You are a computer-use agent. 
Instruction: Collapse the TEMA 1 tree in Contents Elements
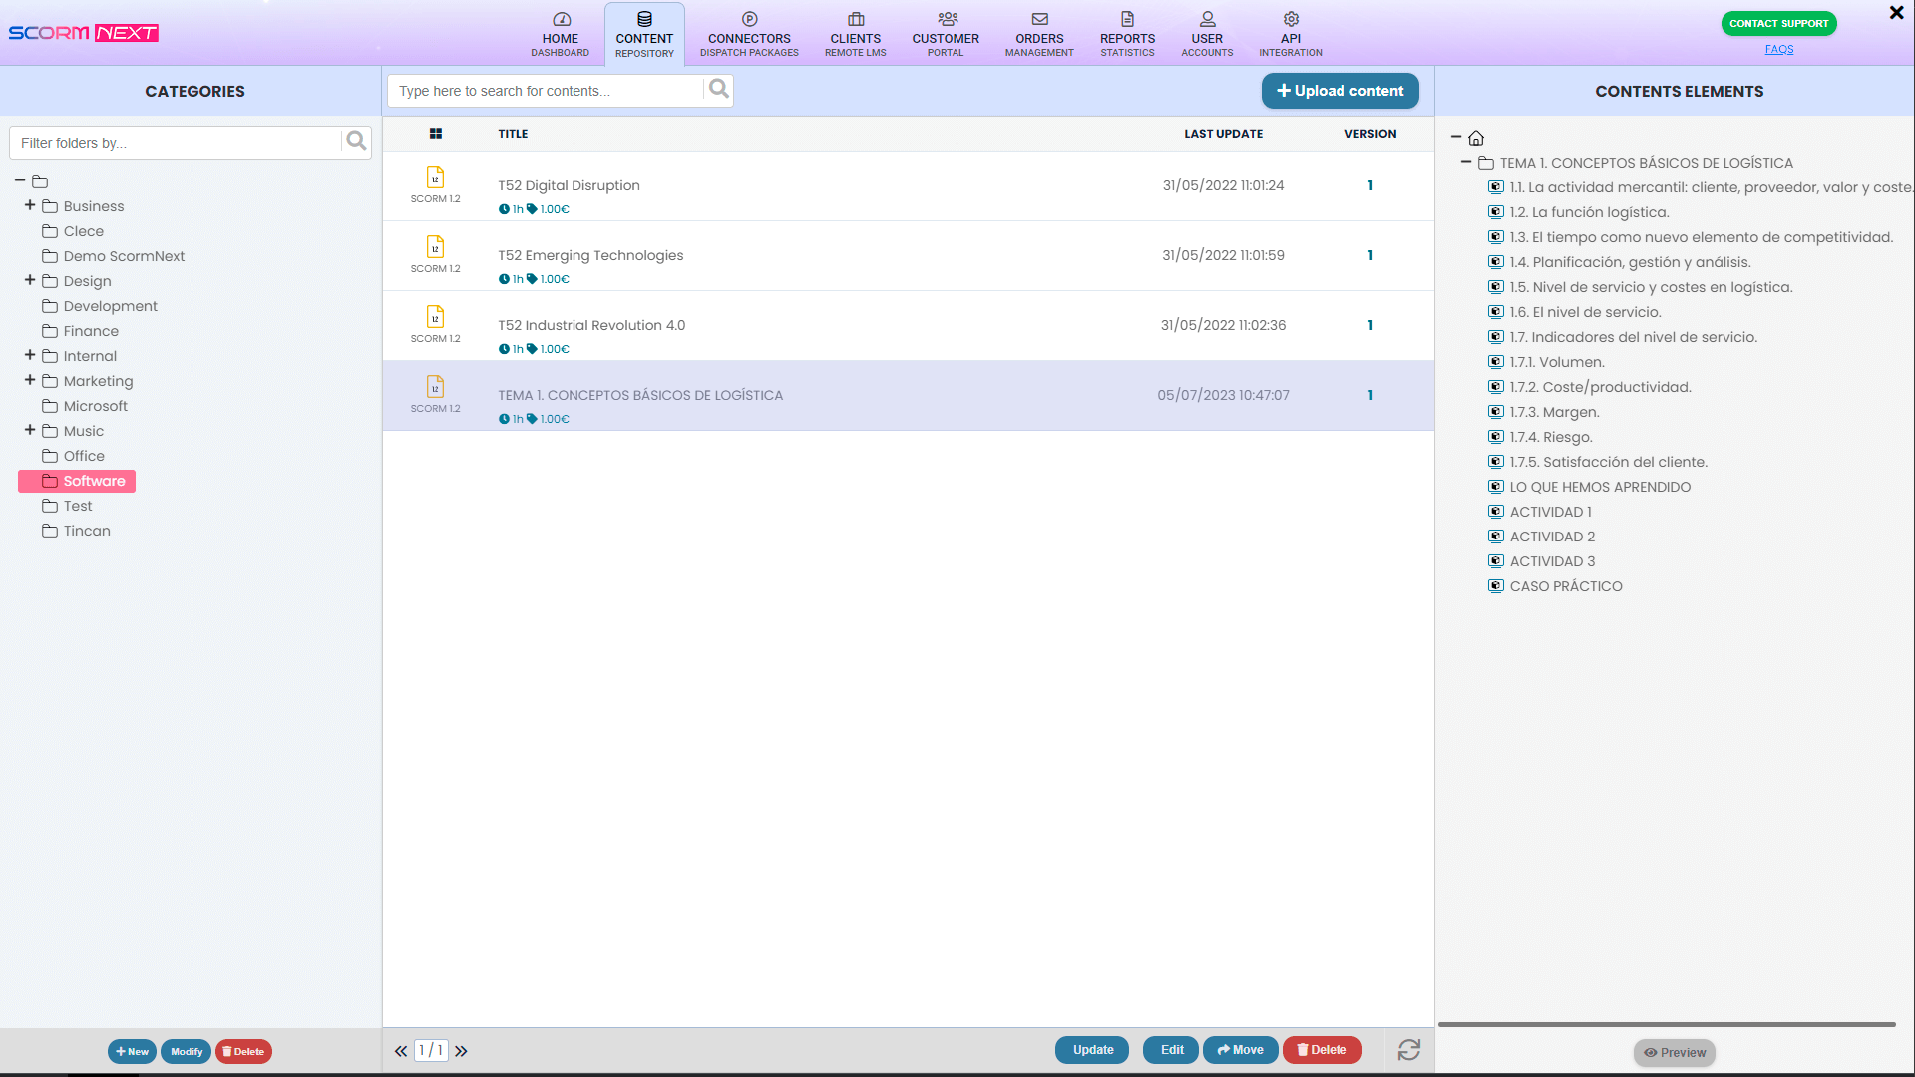(x=1466, y=162)
